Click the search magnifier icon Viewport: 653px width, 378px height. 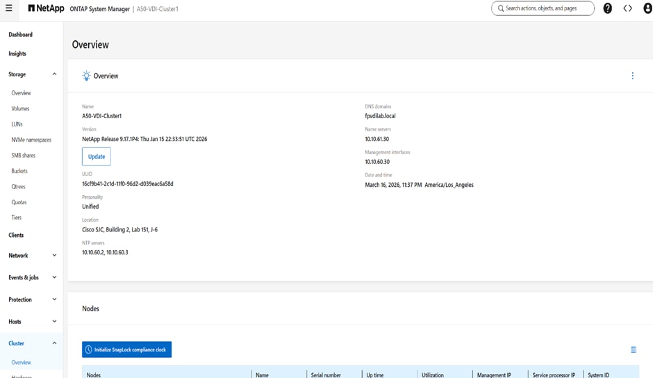pos(501,8)
